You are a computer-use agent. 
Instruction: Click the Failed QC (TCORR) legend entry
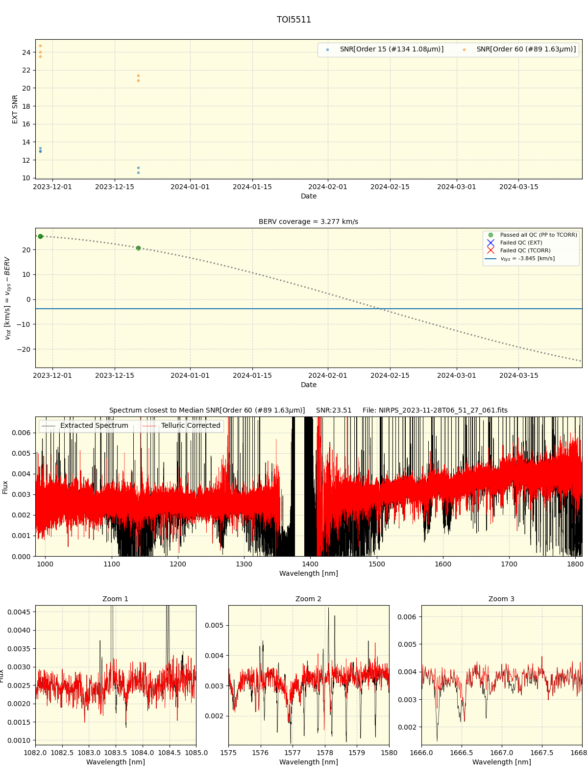coord(518,250)
